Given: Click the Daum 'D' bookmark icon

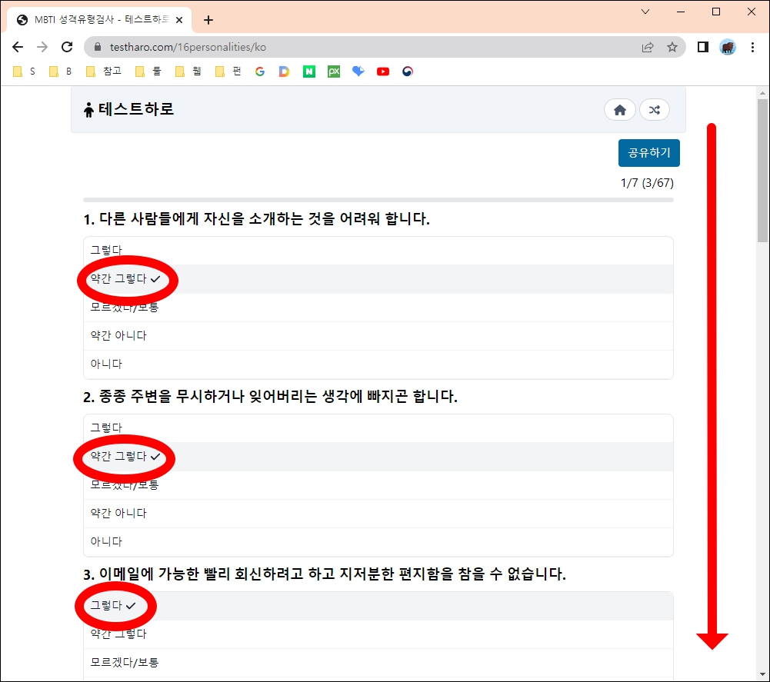Looking at the screenshot, I should [284, 71].
